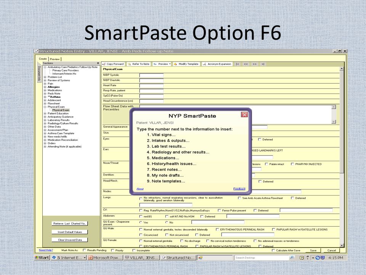Open the Preview dropdown in toolbar
This screenshot has width=366, height=275.
click(162, 64)
